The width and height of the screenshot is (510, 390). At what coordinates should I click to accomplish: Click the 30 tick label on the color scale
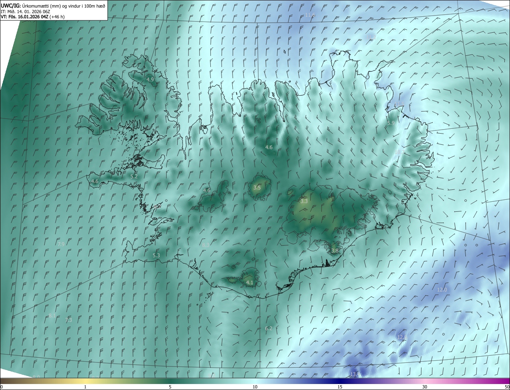tap(425, 387)
